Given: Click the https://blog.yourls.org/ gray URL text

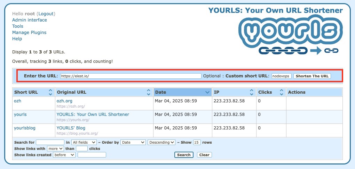Looking at the screenshot, I should click(77, 133).
